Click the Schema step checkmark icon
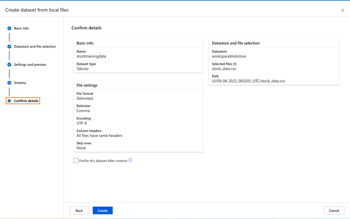The image size is (350, 219). (9, 83)
